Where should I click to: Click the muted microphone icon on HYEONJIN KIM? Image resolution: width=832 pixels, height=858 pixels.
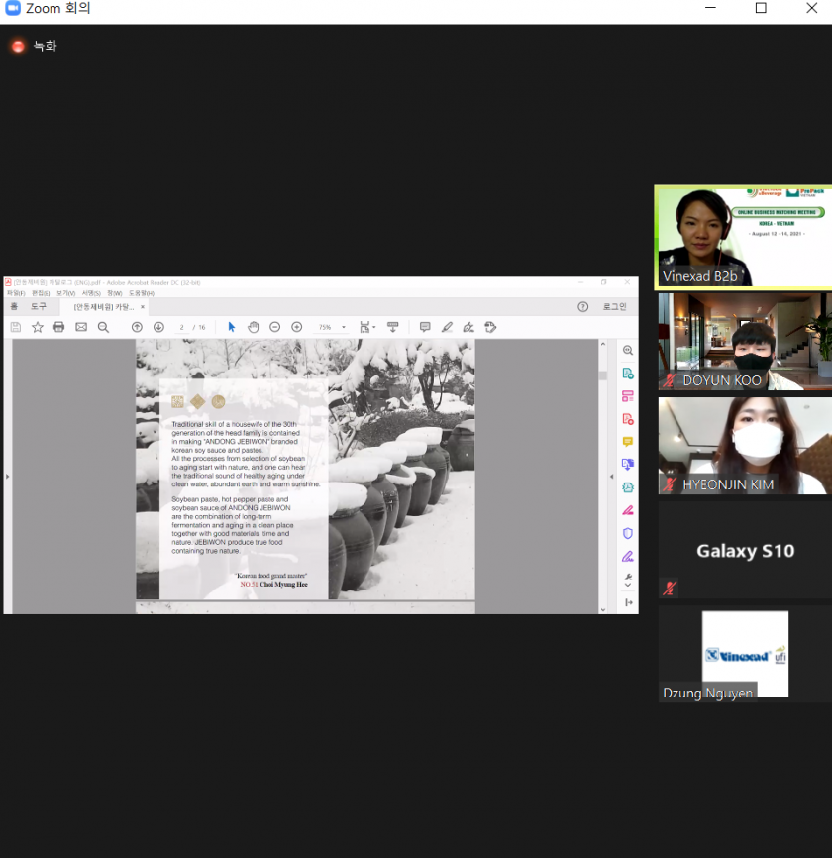[670, 484]
